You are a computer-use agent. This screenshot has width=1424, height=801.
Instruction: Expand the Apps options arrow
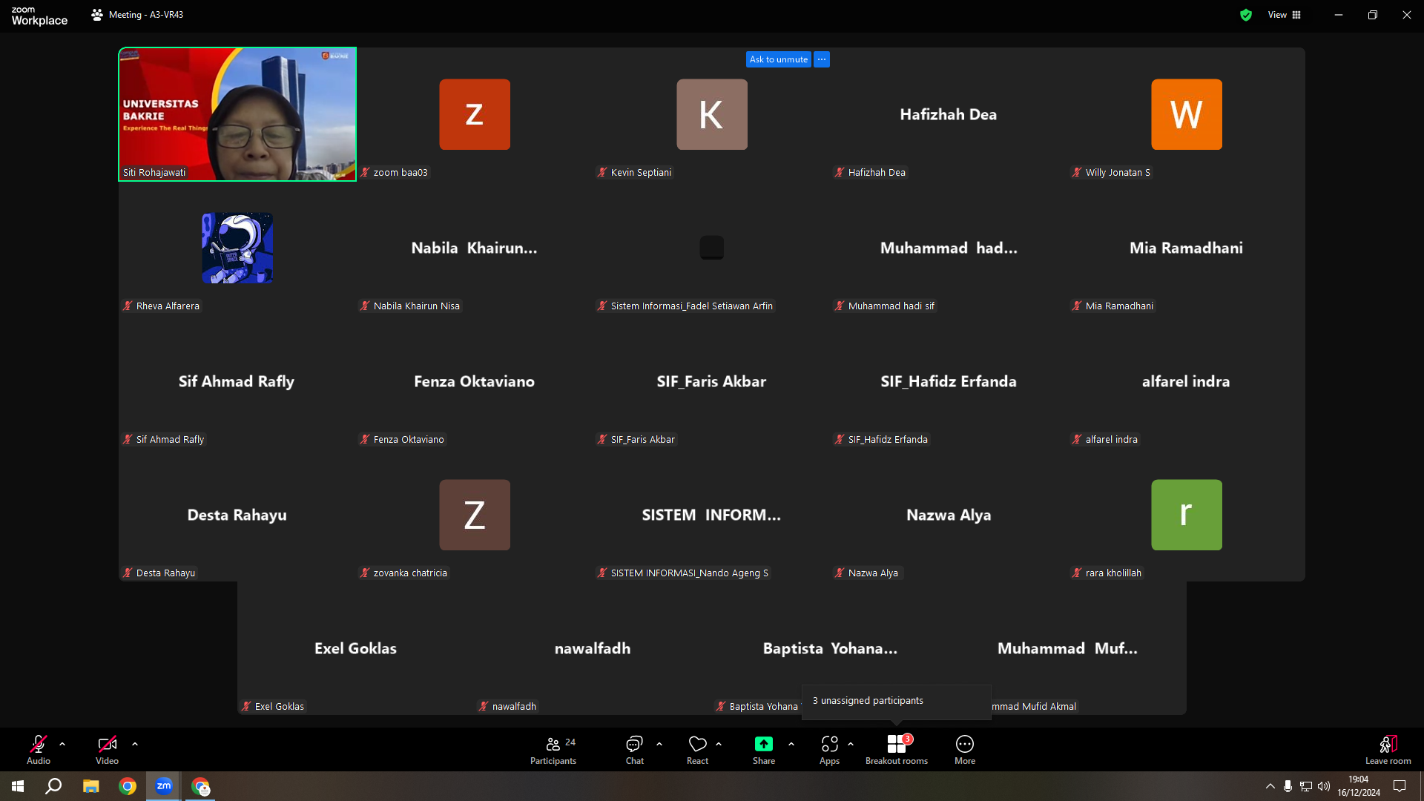[851, 744]
